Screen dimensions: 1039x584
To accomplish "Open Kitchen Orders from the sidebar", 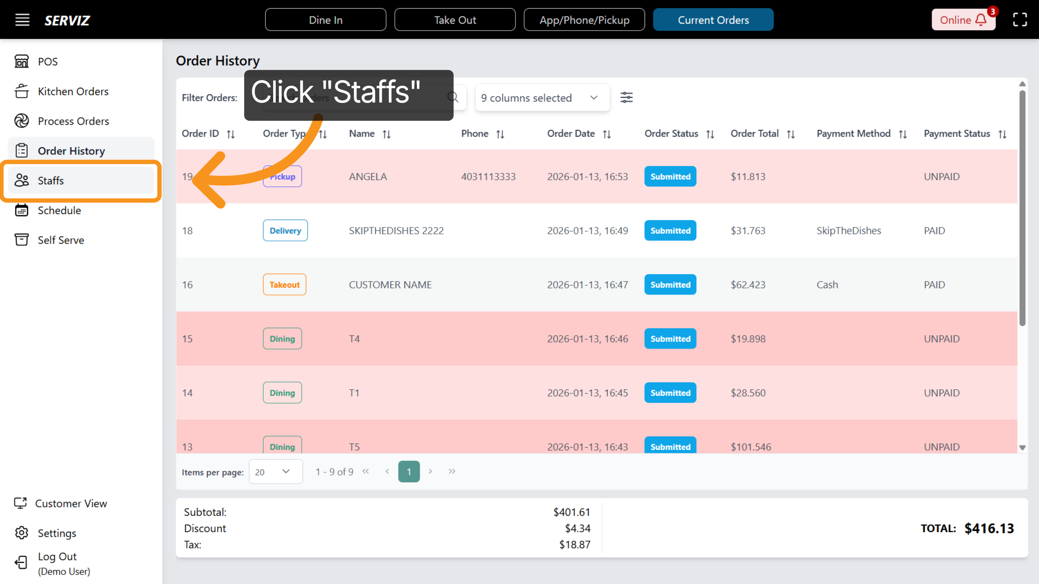I will pos(73,91).
